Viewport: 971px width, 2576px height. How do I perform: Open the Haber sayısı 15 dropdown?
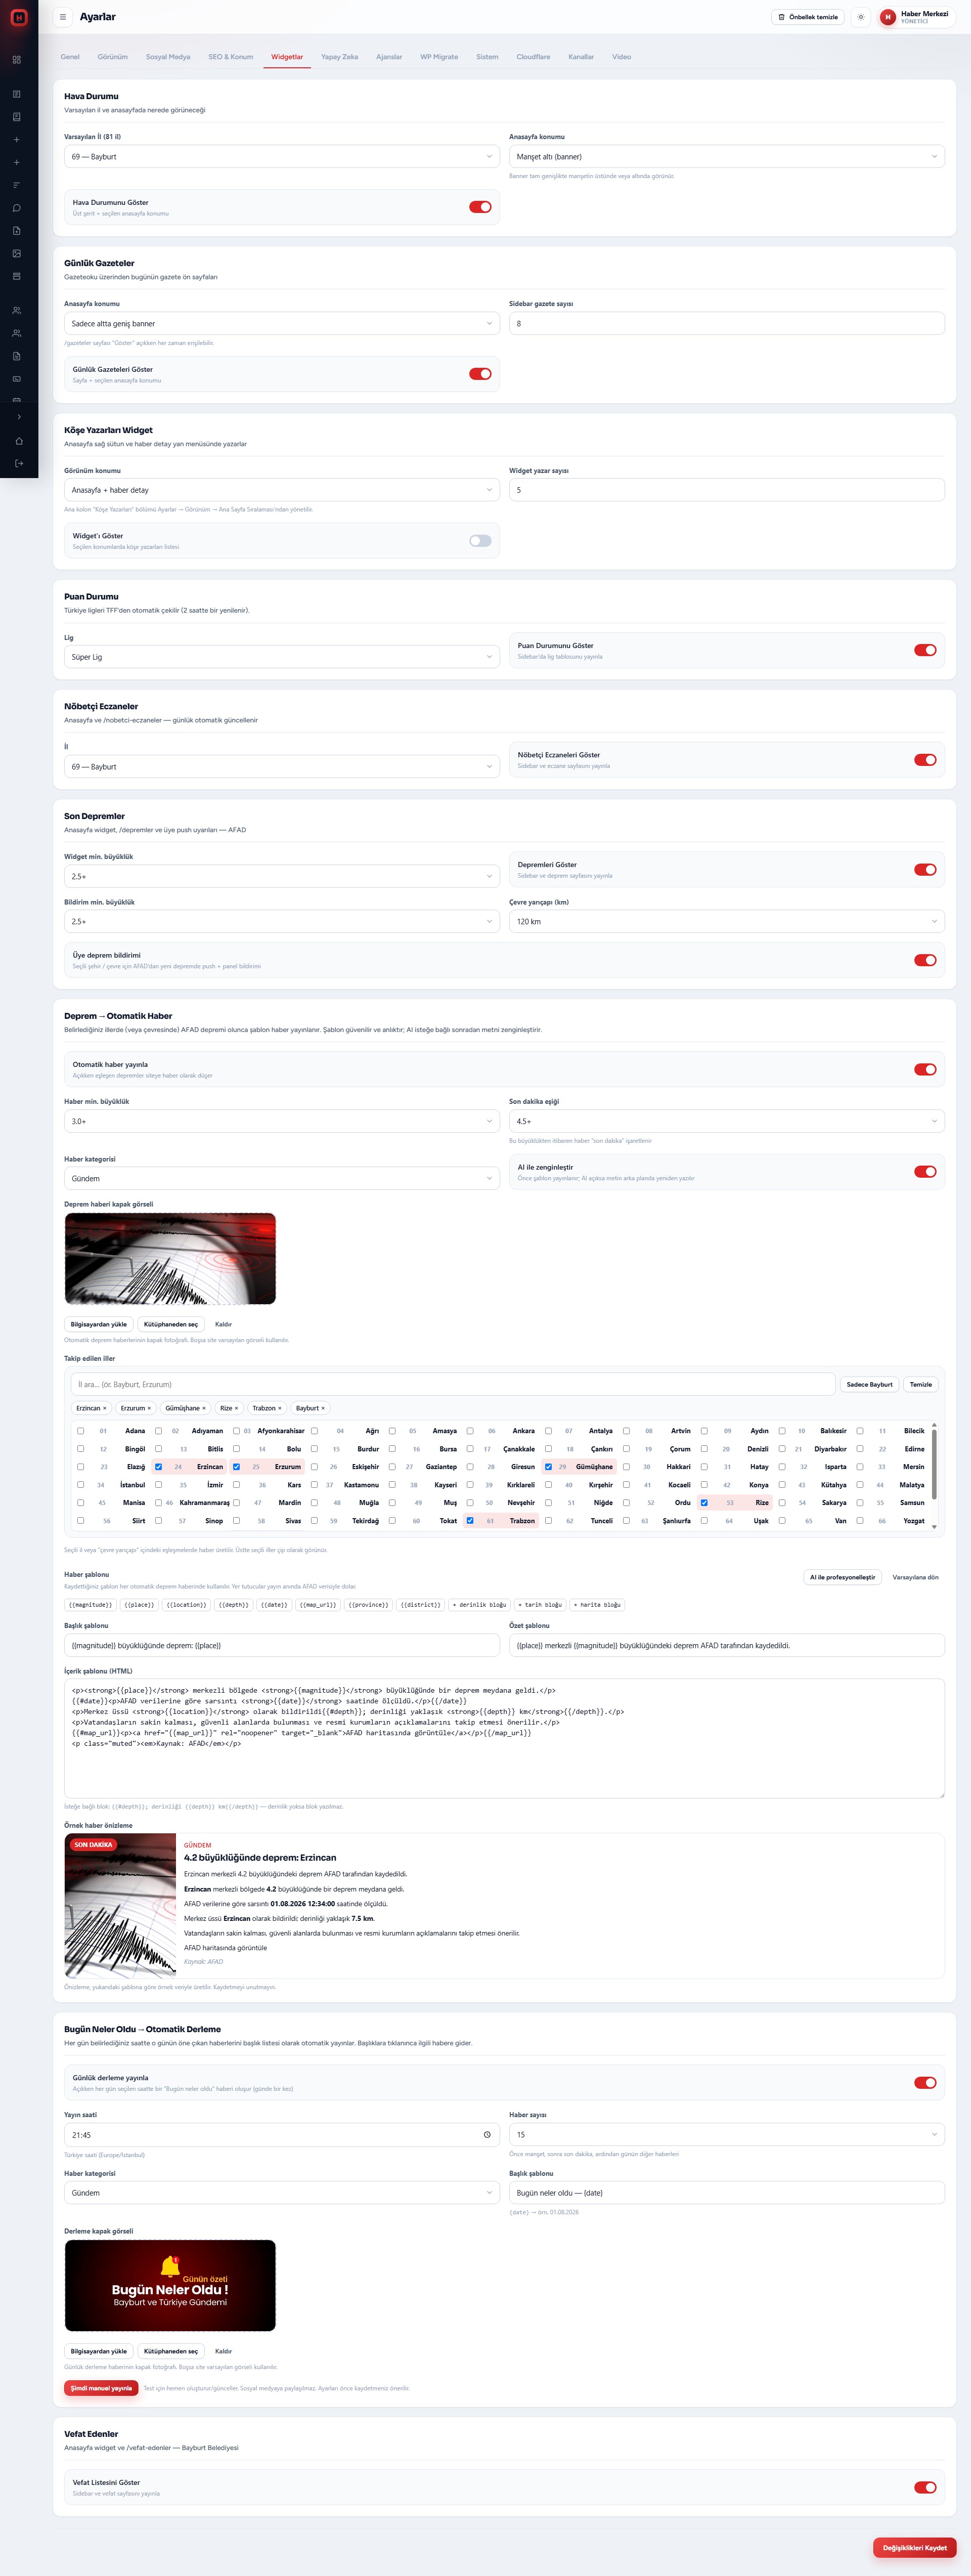point(727,2134)
